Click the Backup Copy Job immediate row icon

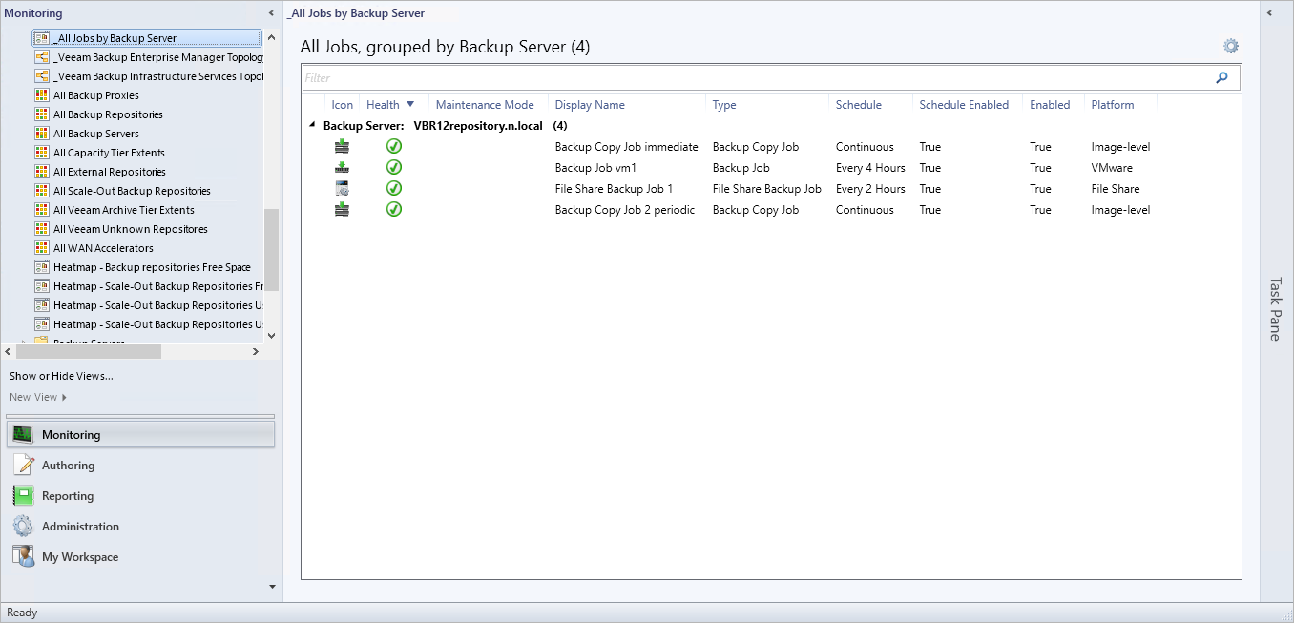click(x=342, y=147)
